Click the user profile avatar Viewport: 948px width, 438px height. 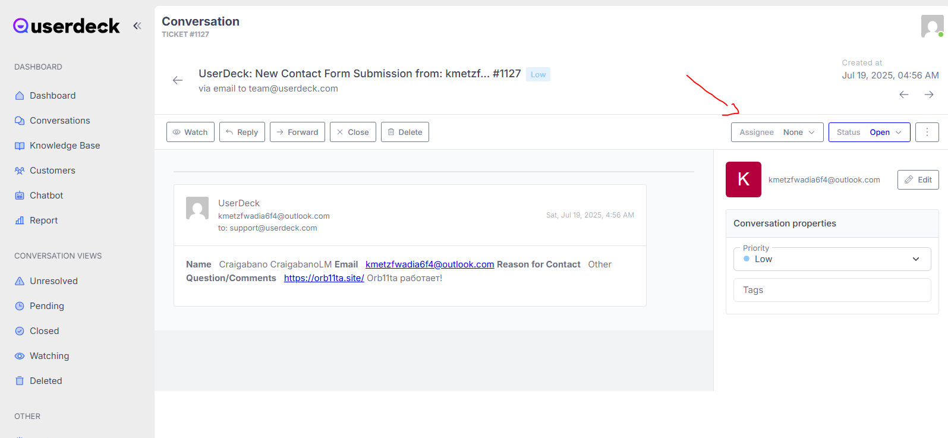[933, 26]
